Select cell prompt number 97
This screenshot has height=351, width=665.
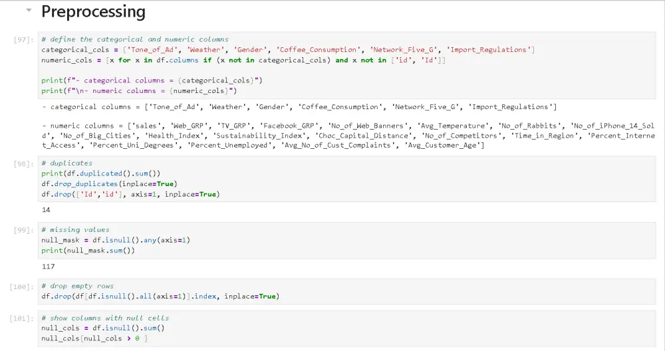[23, 40]
